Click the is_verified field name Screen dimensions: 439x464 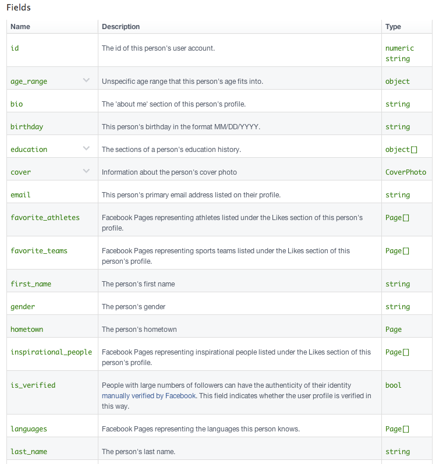click(33, 385)
